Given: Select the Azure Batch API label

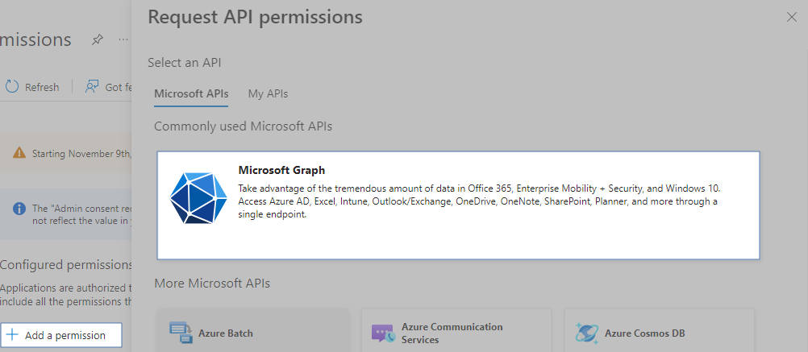Looking at the screenshot, I should coord(226,333).
